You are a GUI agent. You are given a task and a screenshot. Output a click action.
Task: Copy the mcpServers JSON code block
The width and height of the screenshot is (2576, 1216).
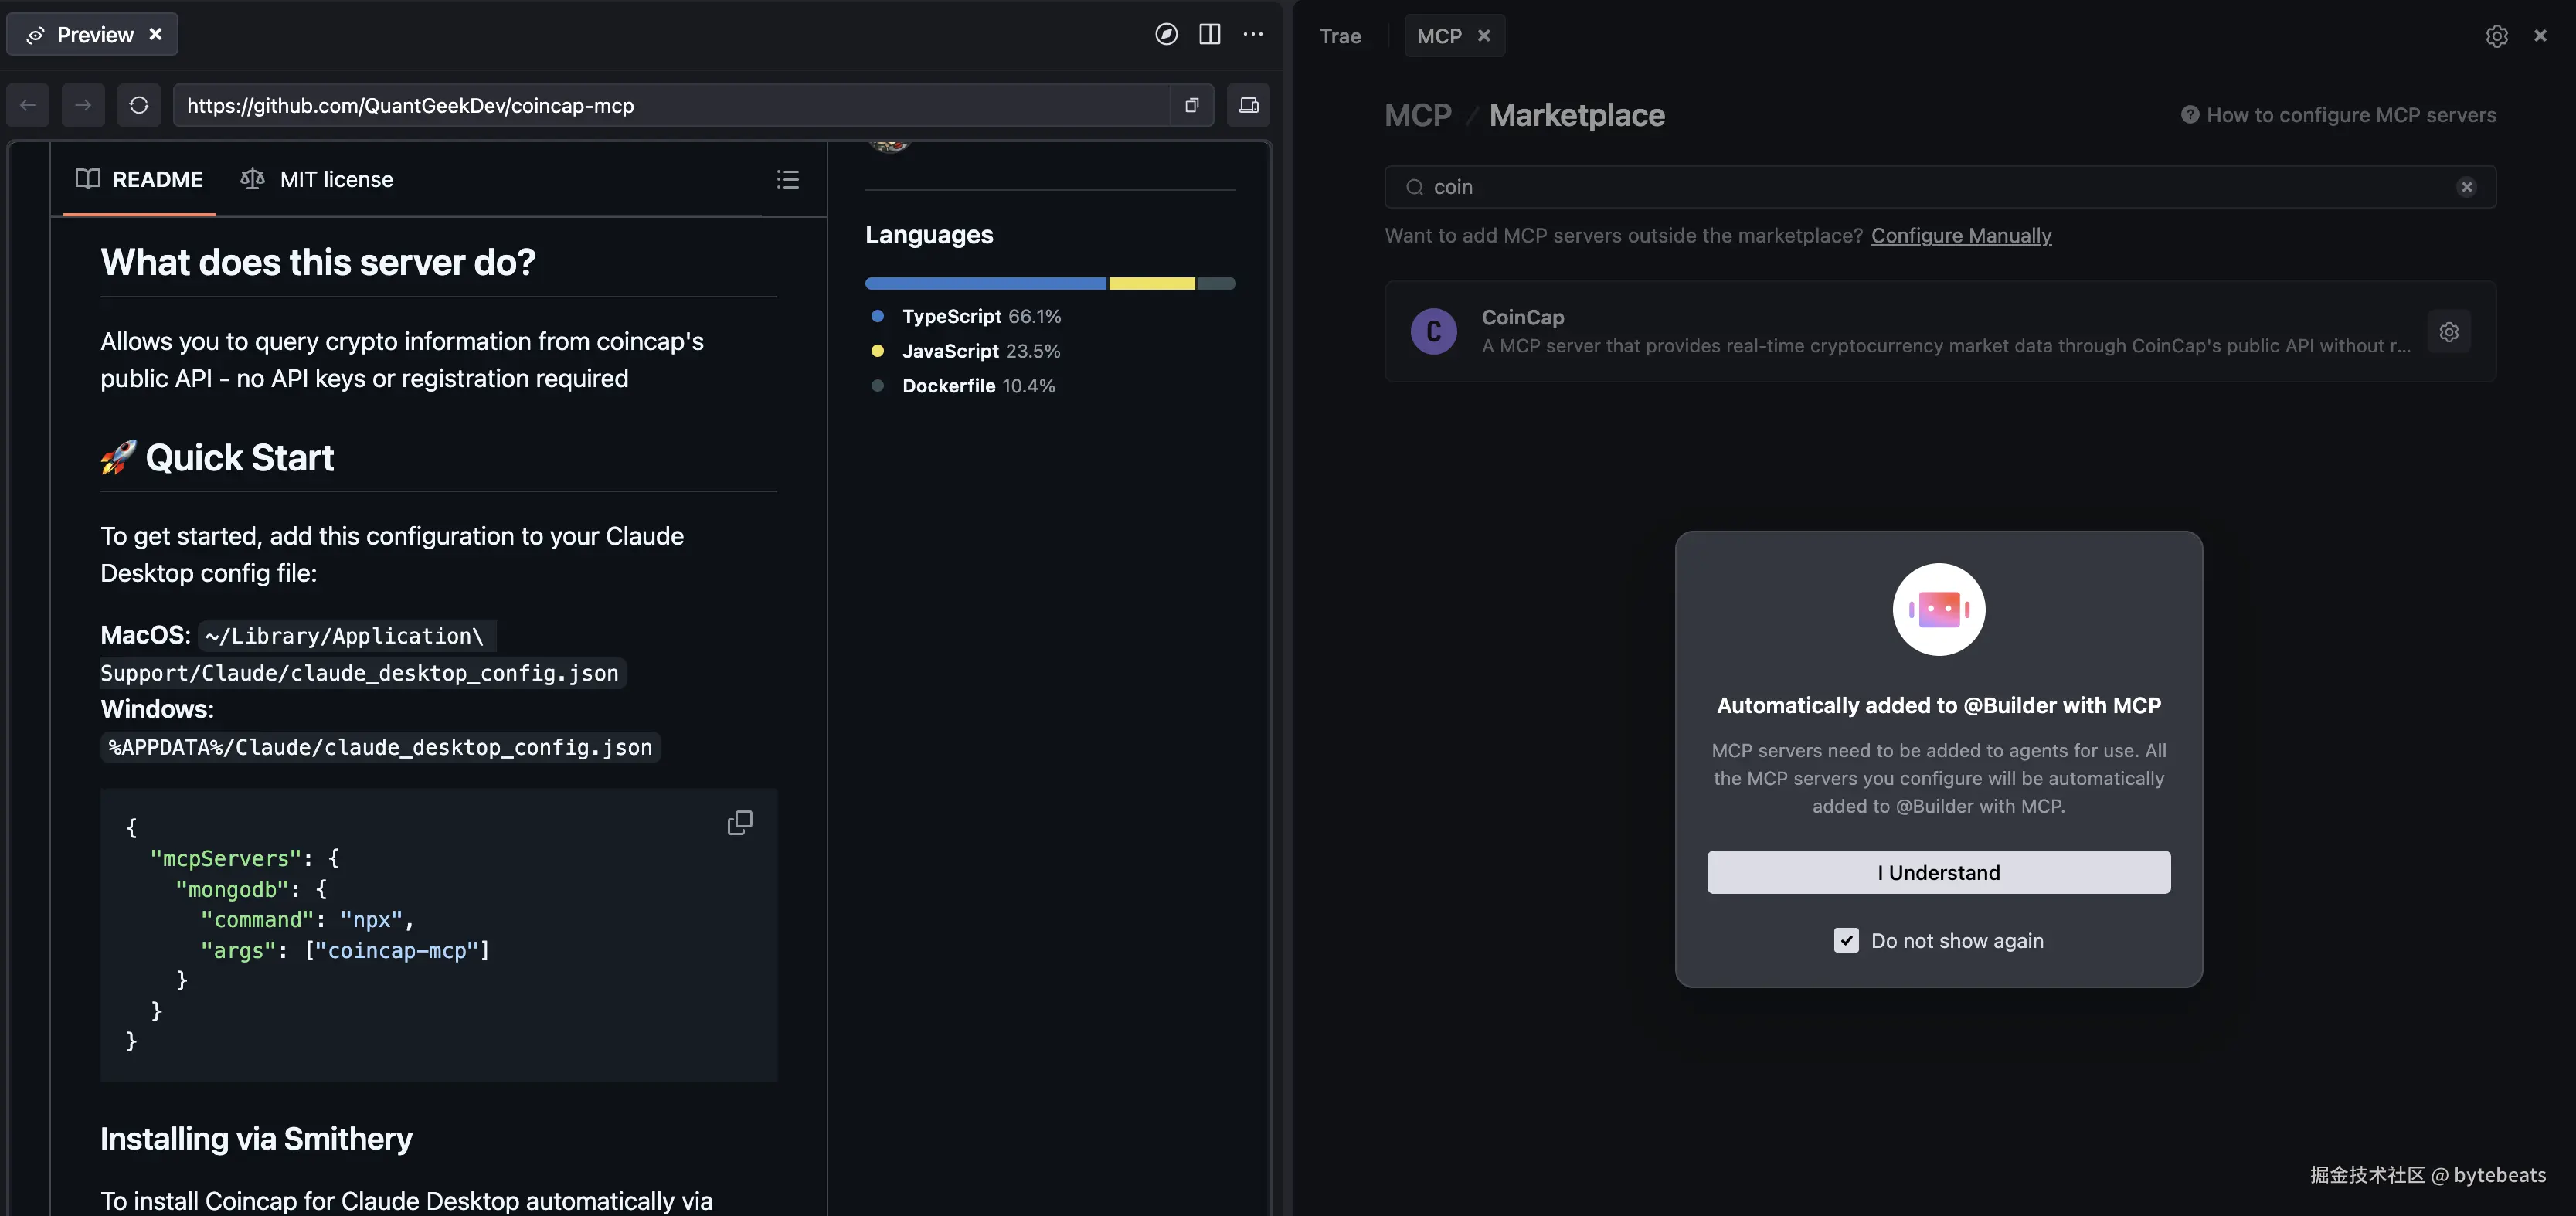[740, 823]
